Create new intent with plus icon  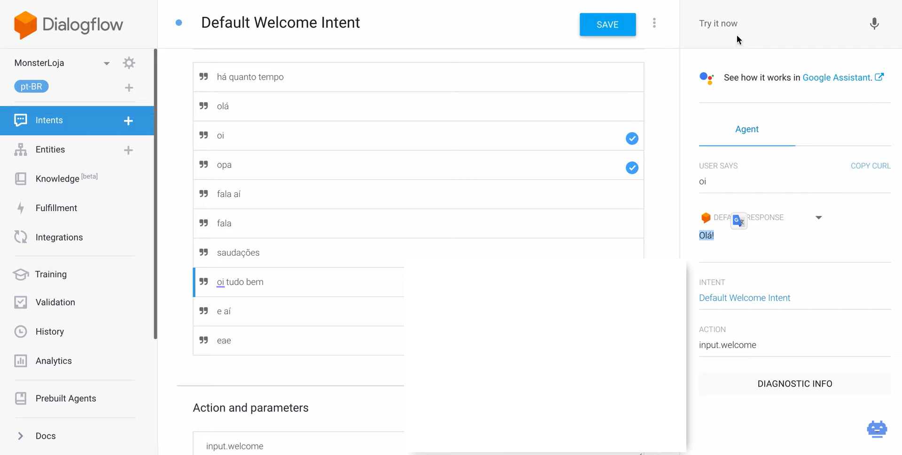coord(128,121)
